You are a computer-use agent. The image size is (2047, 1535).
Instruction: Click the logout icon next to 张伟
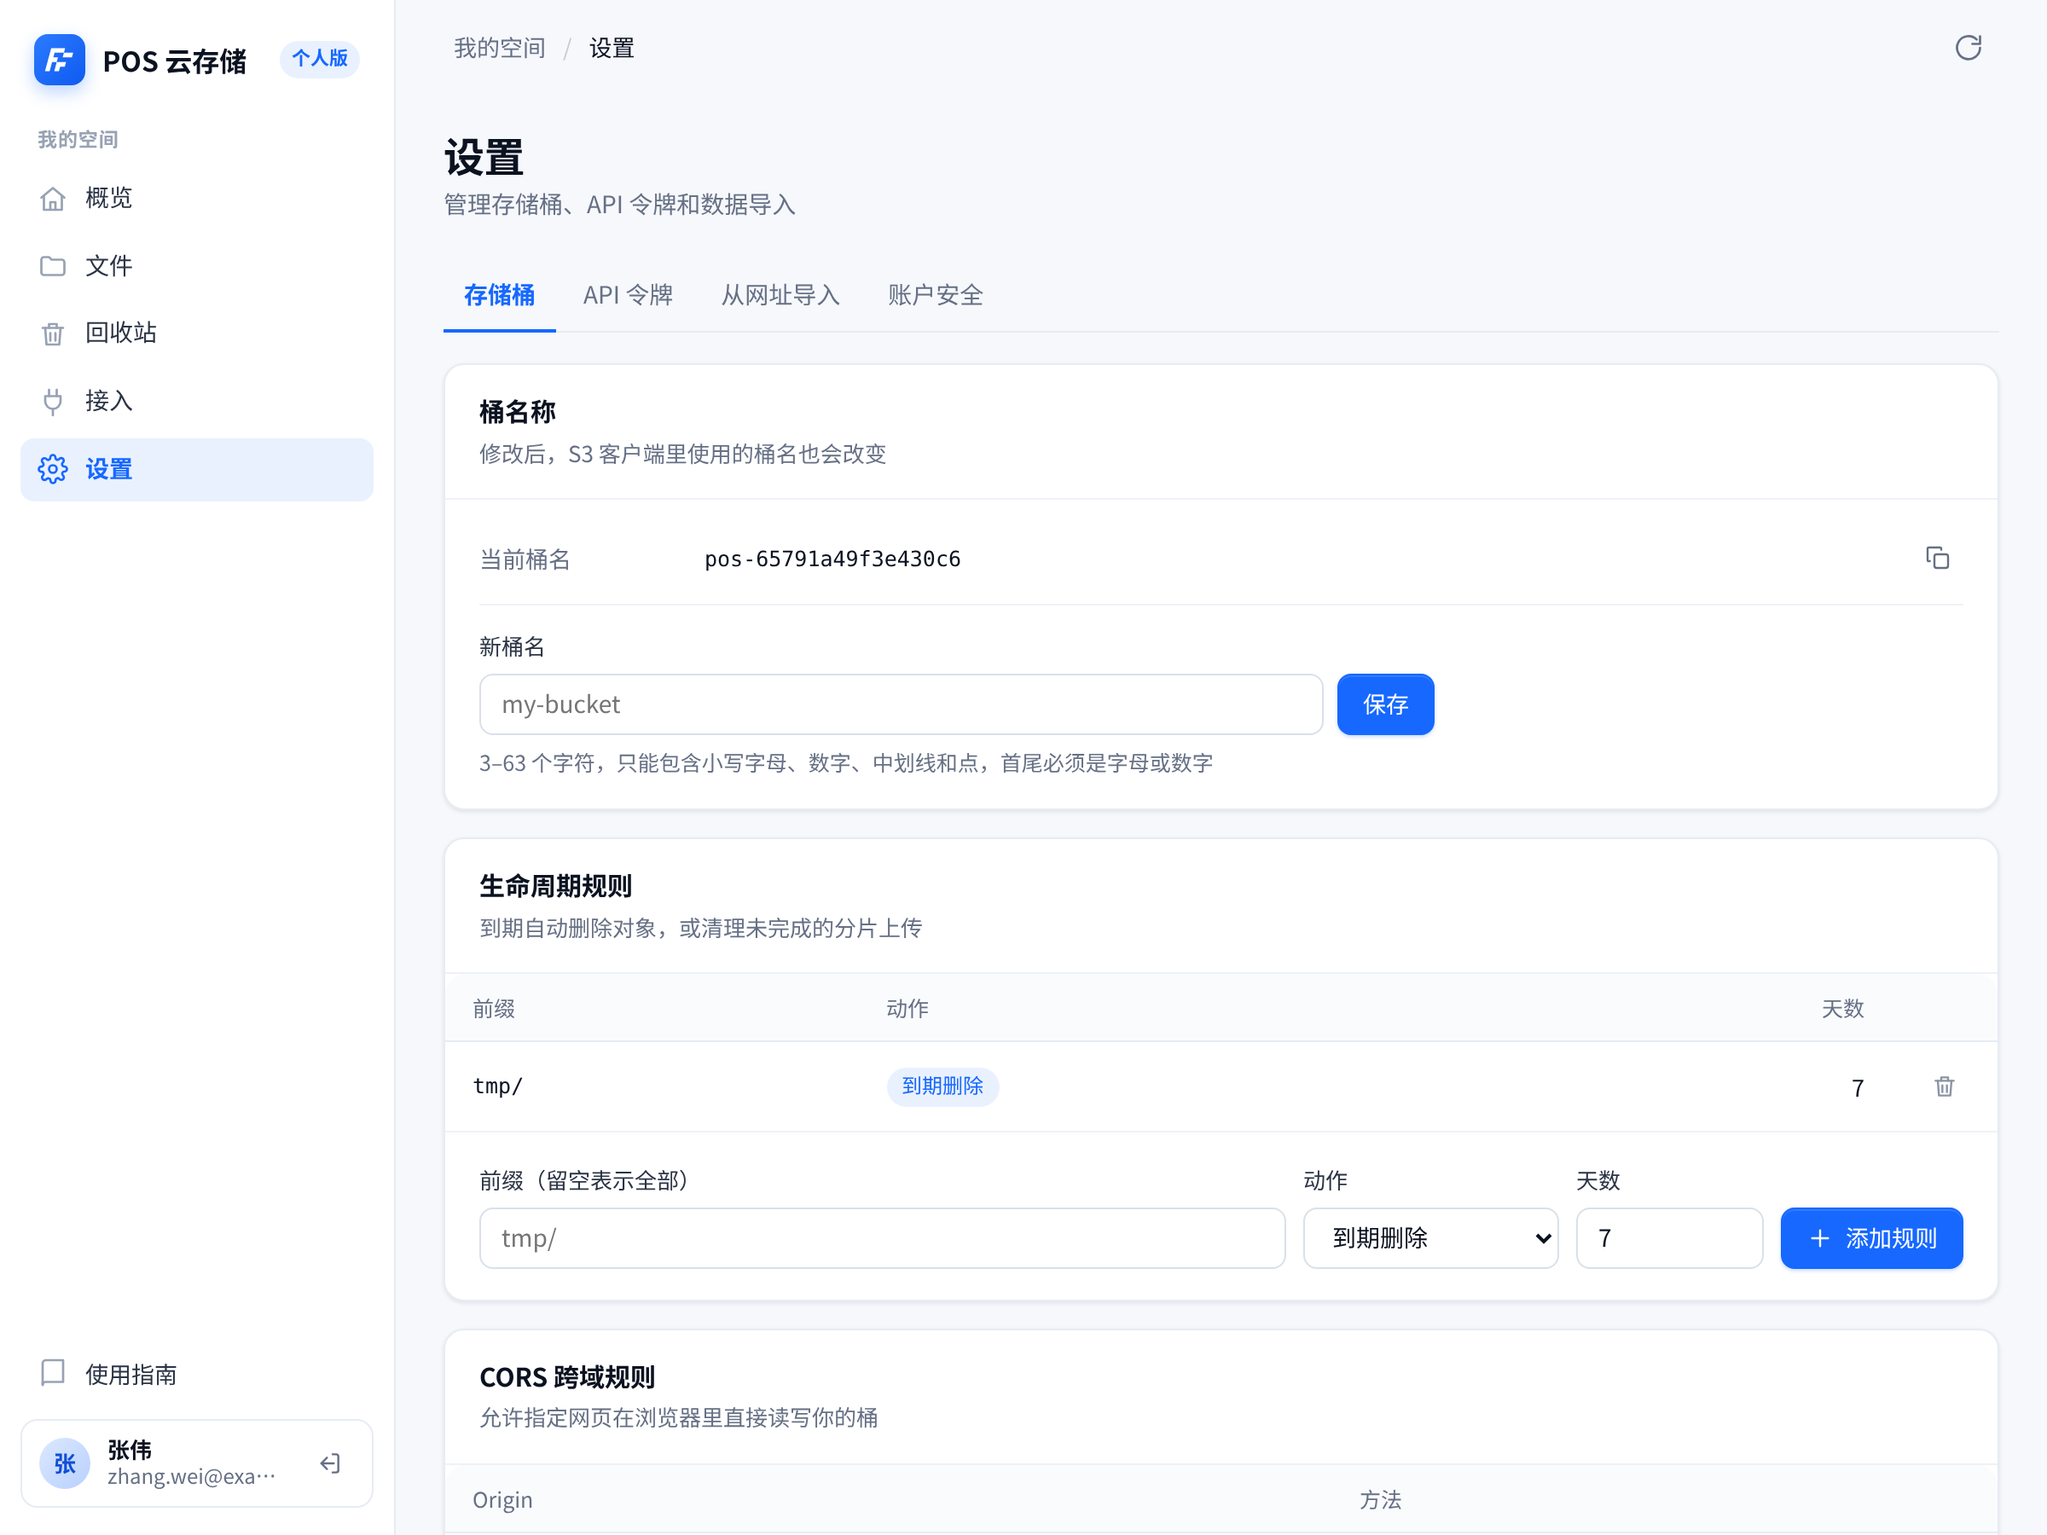coord(330,1463)
